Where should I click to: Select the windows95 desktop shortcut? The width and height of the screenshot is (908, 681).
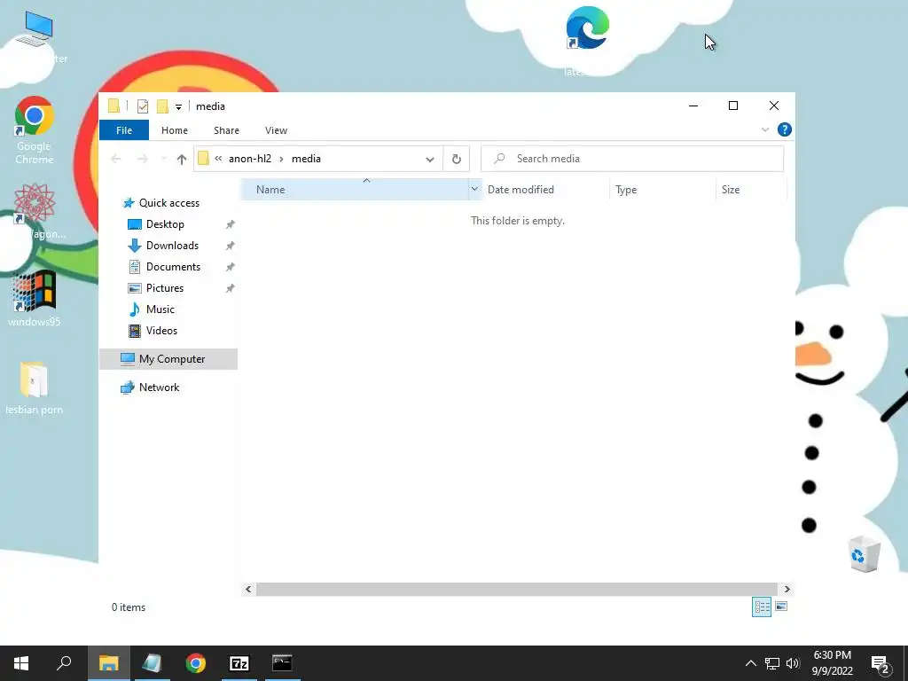point(35,300)
